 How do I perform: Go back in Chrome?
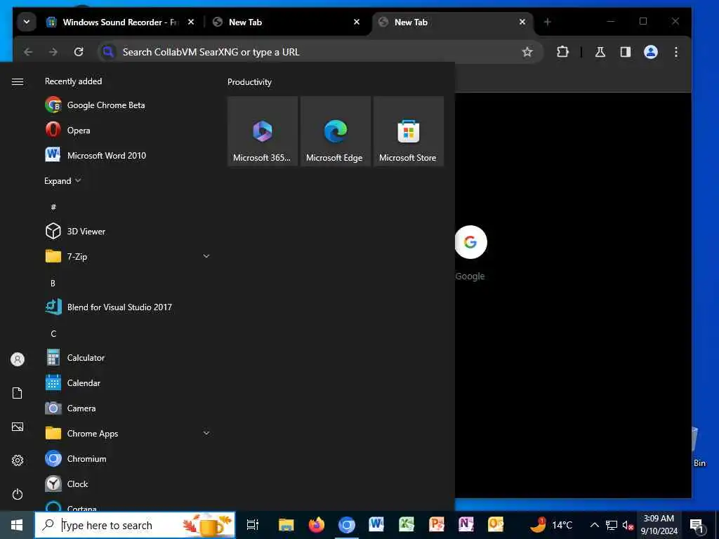pos(28,52)
